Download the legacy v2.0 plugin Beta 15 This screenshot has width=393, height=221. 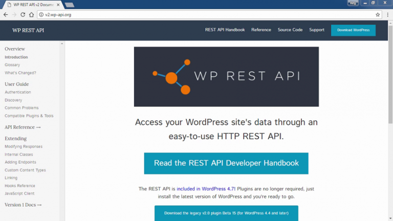pos(226,213)
